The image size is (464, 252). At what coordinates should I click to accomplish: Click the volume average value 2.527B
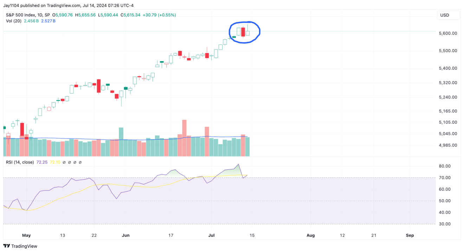point(48,21)
